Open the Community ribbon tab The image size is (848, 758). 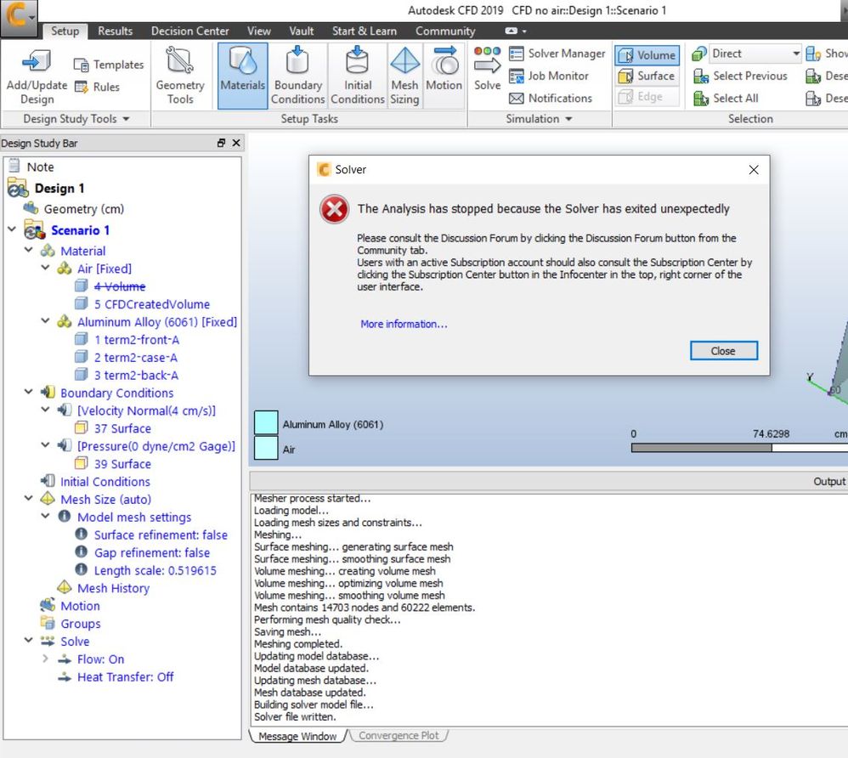[445, 31]
